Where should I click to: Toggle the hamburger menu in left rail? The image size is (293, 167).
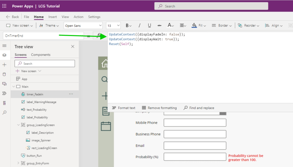(x=5, y=46)
